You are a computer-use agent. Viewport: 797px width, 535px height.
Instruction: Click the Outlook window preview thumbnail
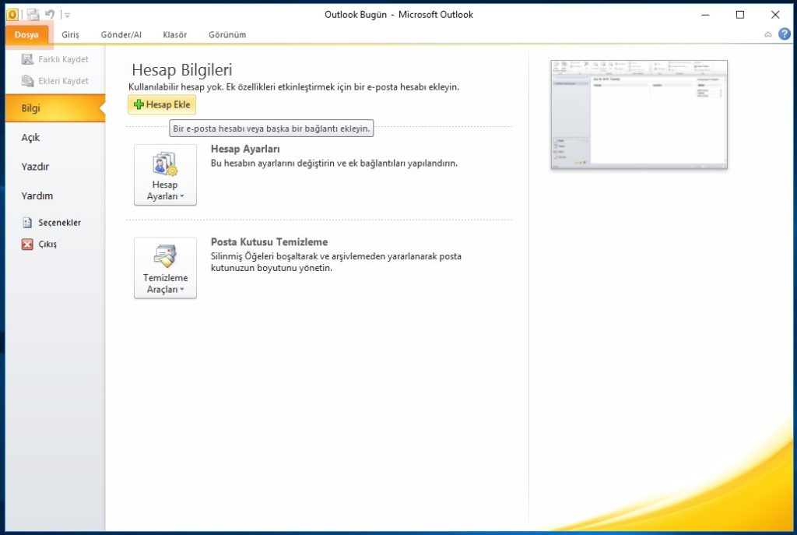(639, 114)
